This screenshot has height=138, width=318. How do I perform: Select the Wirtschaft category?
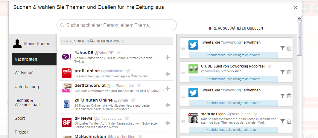[x=24, y=73]
